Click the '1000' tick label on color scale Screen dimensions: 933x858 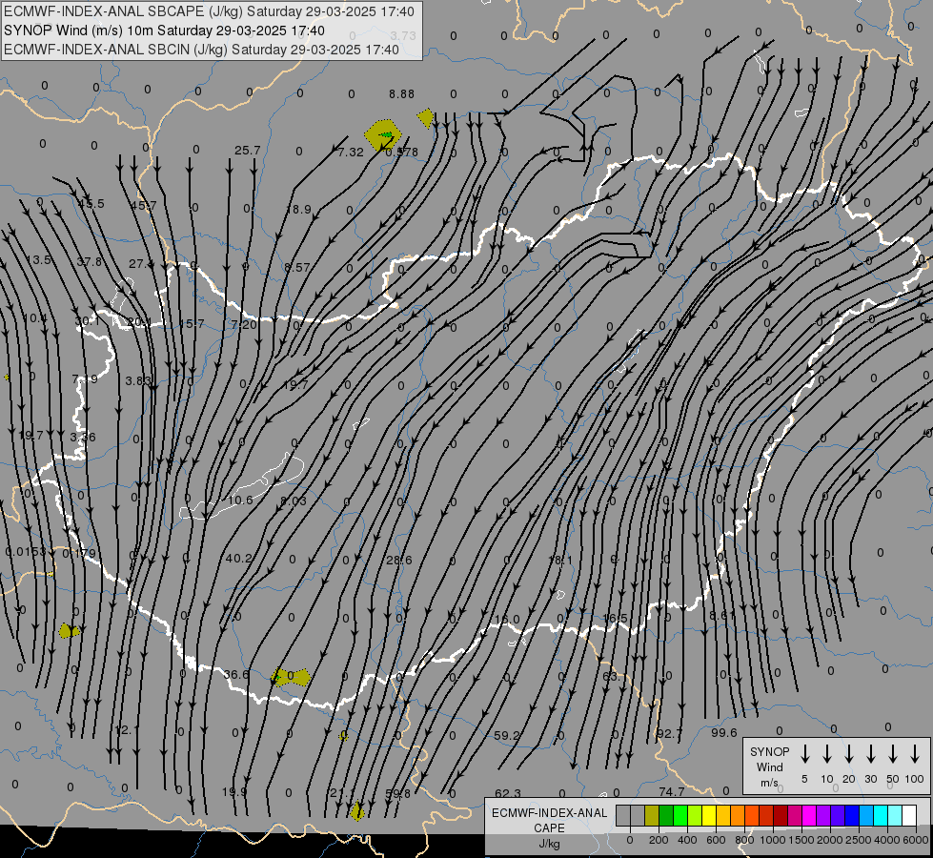772,840
